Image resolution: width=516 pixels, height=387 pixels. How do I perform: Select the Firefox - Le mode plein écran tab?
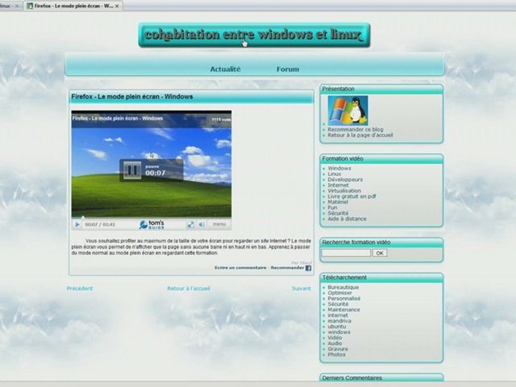click(x=73, y=6)
